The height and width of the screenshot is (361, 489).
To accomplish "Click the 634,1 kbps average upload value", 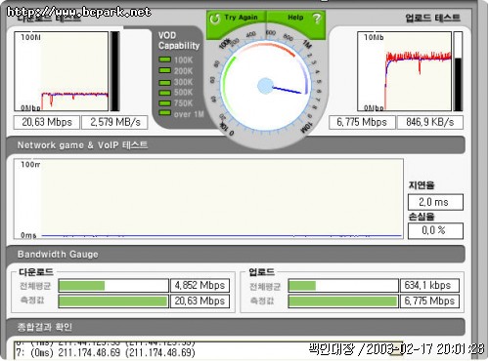I will coord(429,286).
